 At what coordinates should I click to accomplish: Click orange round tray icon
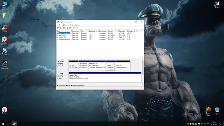click(191, 124)
